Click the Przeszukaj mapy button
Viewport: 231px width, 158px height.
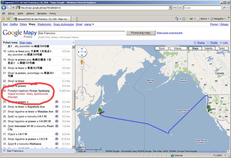pyautogui.click(x=141, y=33)
